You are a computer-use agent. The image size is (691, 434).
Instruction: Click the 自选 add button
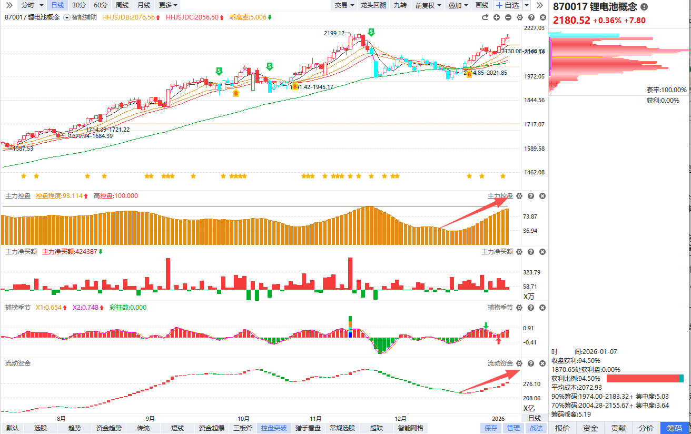[508, 5]
